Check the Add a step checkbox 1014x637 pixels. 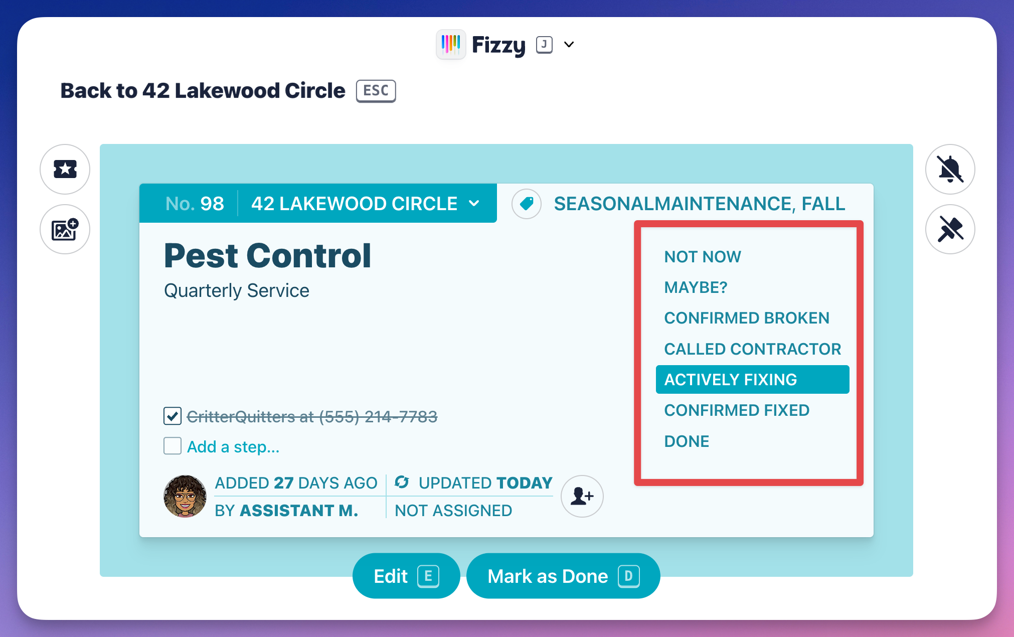(172, 446)
